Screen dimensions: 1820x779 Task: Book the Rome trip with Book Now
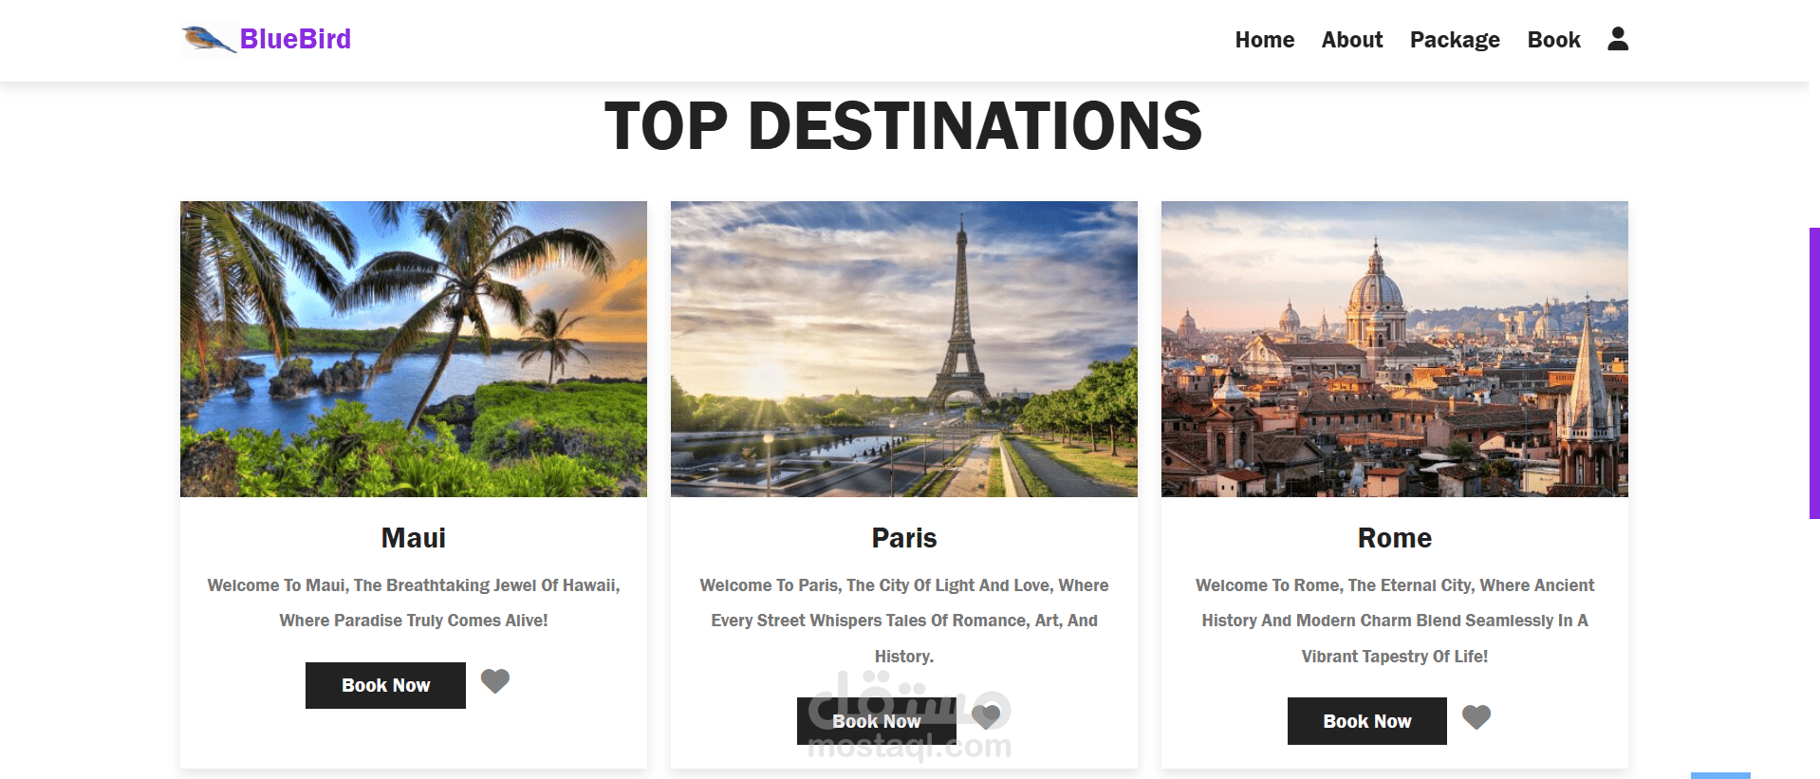(x=1366, y=721)
